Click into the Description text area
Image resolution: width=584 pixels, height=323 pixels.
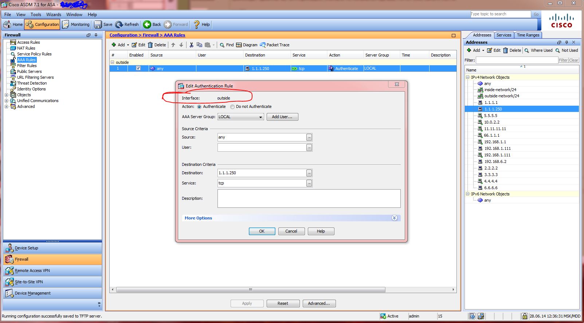point(309,198)
